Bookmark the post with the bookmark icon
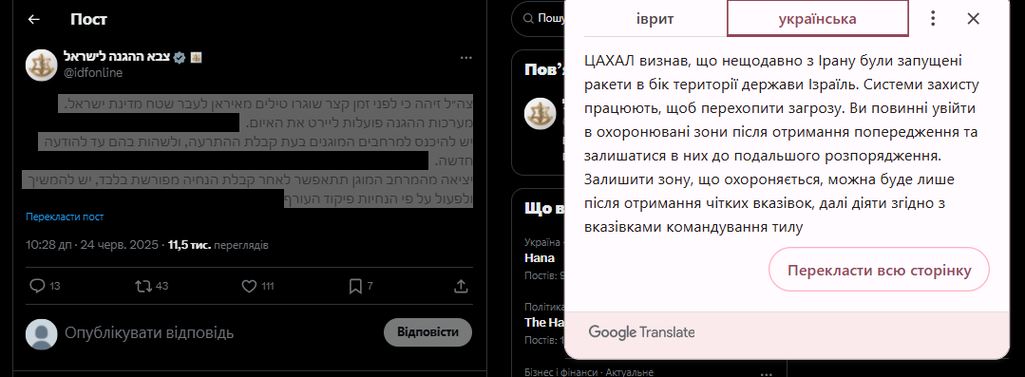Image resolution: width=1025 pixels, height=377 pixels. (x=355, y=286)
